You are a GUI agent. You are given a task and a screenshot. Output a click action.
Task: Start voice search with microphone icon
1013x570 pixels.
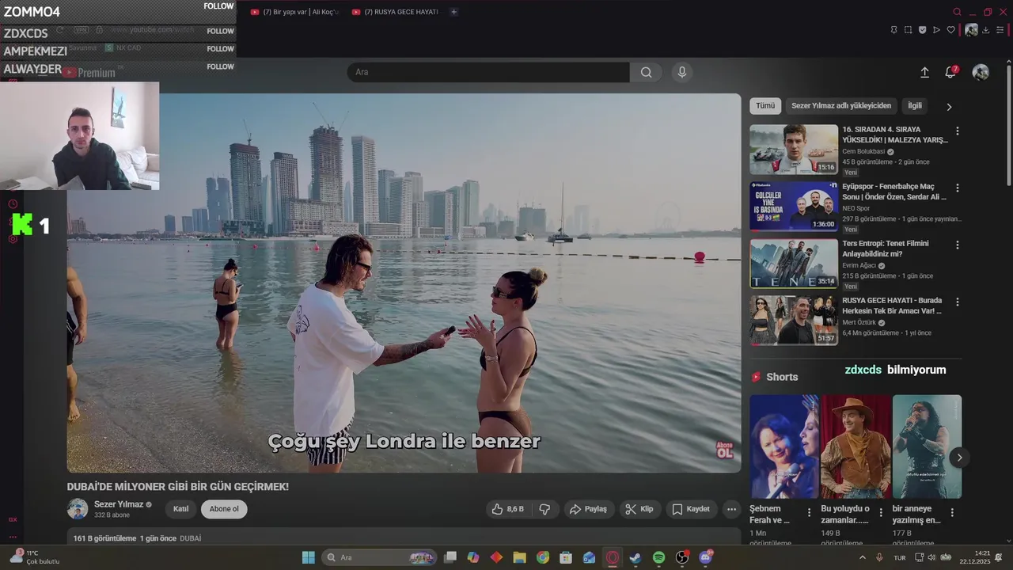[x=682, y=72]
